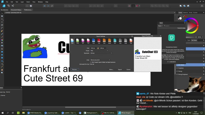The image size is (205, 115).
Task: Click the Export button
Action: pos(120,69)
